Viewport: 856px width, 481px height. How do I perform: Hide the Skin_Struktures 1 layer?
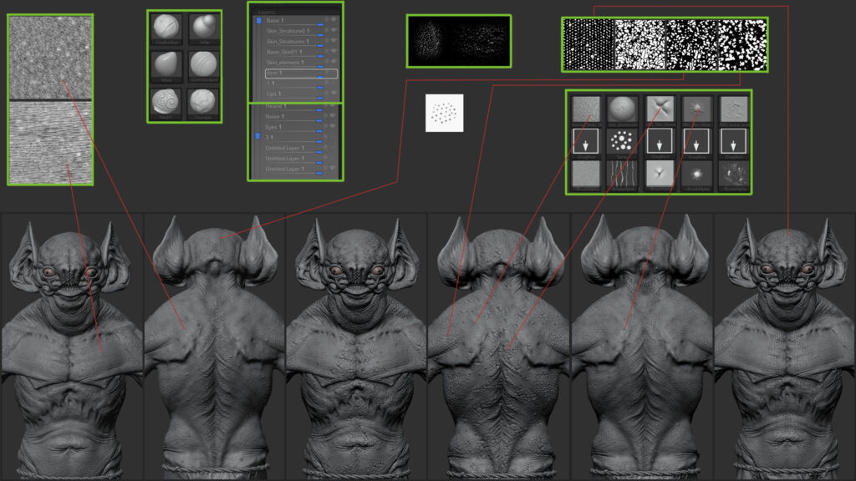click(x=334, y=41)
